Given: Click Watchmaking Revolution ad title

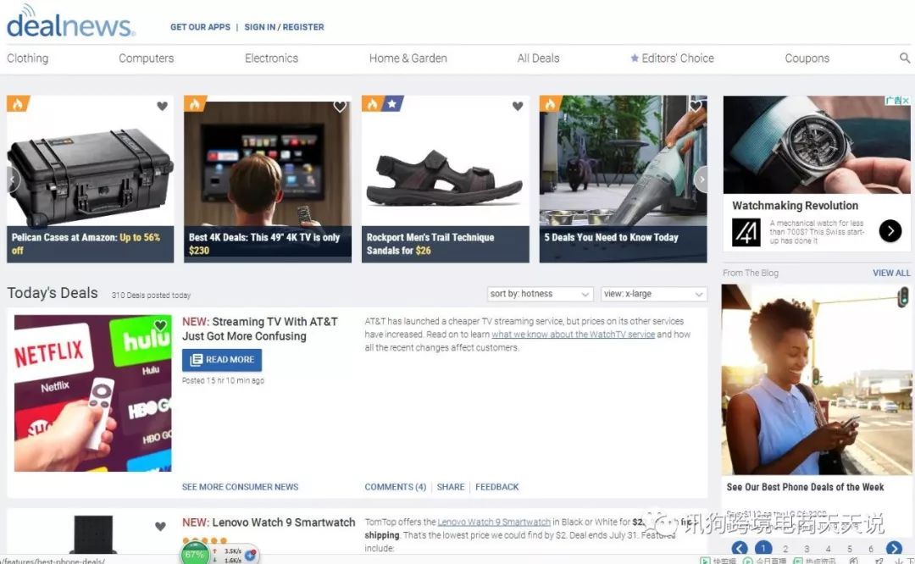Looking at the screenshot, I should click(x=795, y=205).
